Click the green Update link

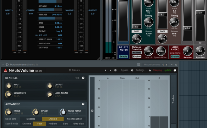[167, 70]
